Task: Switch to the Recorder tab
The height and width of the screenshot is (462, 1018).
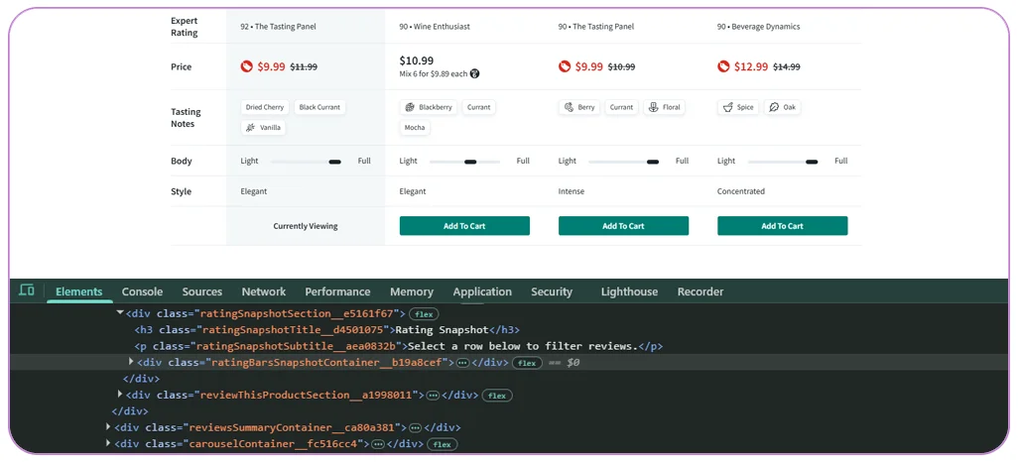Action: pyautogui.click(x=700, y=291)
